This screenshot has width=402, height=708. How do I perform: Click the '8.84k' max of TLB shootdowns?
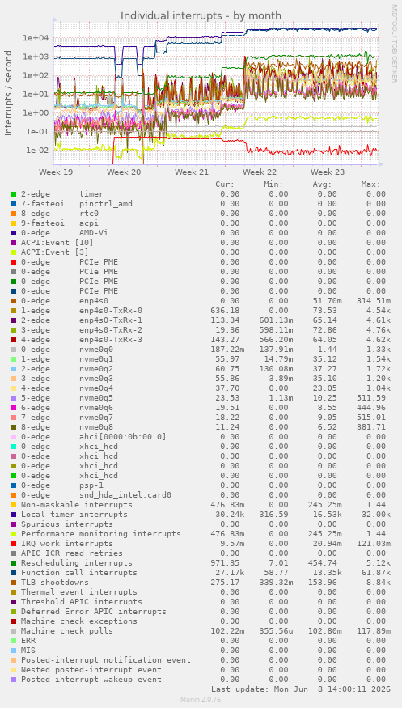tap(378, 583)
